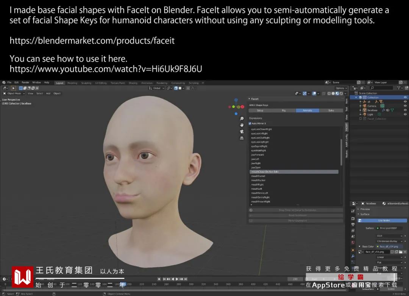409x296 pixels.
Task: Click the pan hand viewport icon
Action: coord(242,125)
